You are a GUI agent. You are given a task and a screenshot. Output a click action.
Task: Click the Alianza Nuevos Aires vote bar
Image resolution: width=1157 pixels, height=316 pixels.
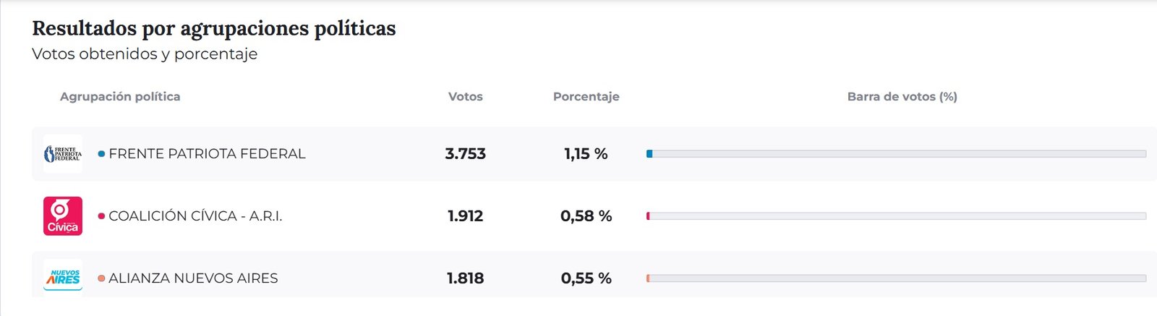point(896,278)
